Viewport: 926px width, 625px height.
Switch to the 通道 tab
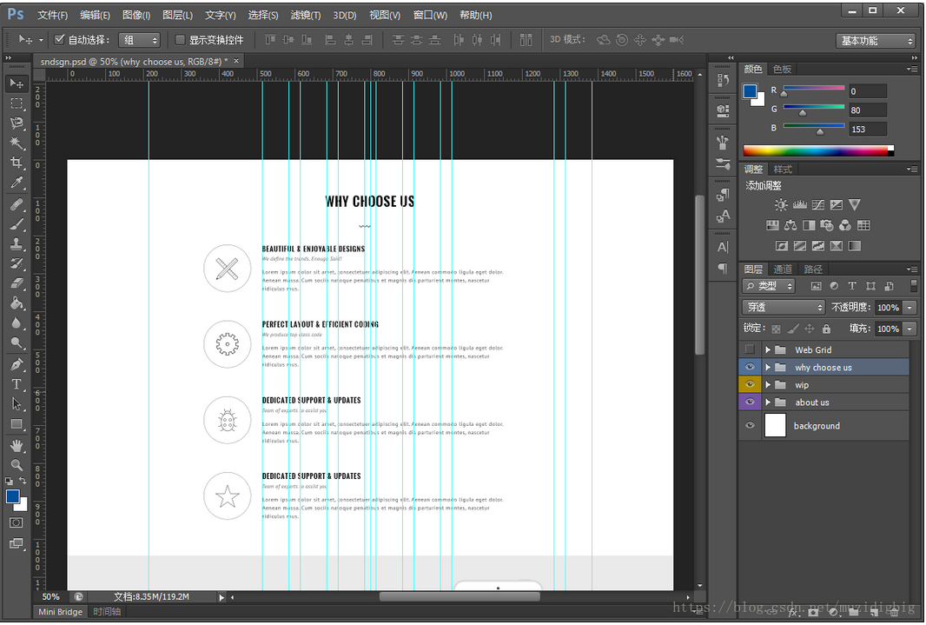click(x=783, y=269)
